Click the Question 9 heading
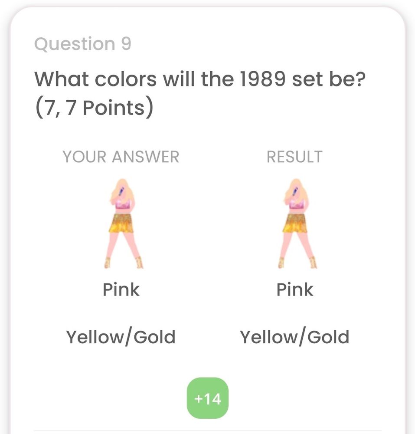 (83, 44)
